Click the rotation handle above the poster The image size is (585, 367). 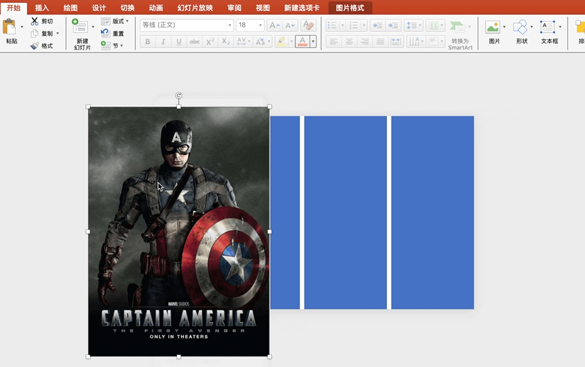[179, 96]
